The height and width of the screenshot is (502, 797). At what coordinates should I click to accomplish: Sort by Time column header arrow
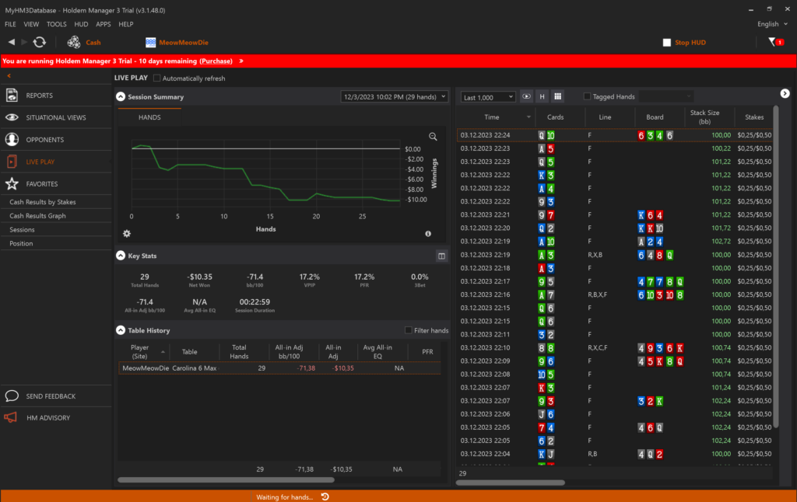(x=528, y=117)
